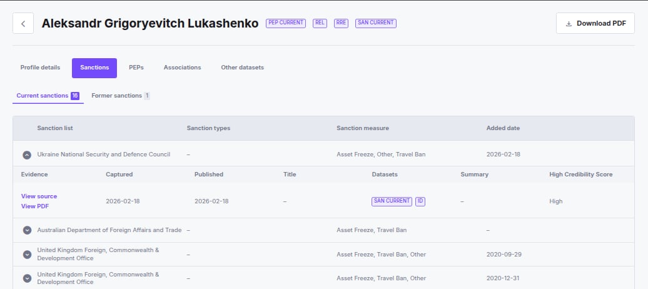Click the Sanction measure column header
The width and height of the screenshot is (648, 289).
pyautogui.click(x=362, y=128)
